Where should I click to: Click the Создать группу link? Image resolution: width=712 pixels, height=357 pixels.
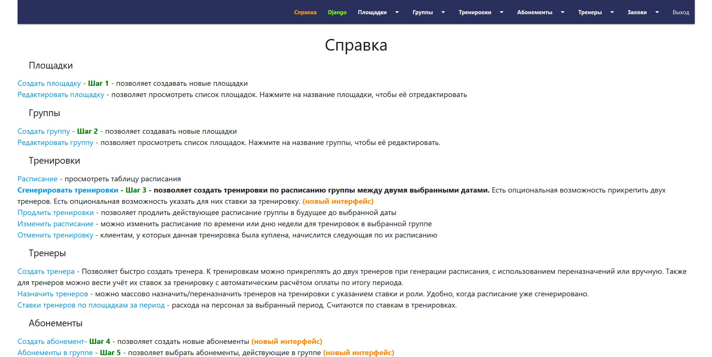pos(43,131)
